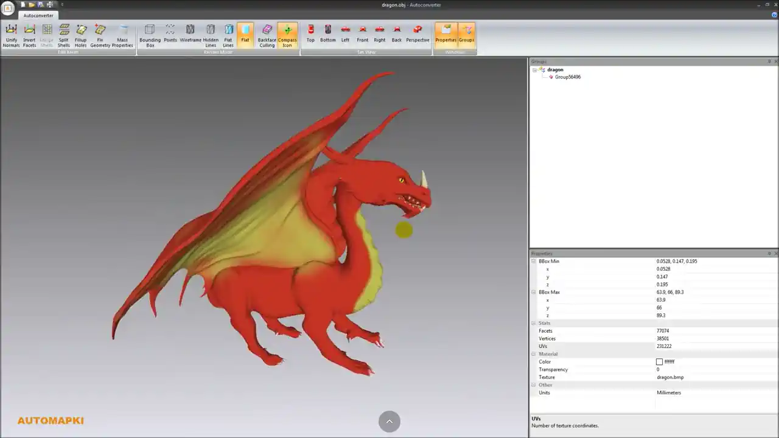Screen dimensions: 779x438
Task: Click the Units value Millimeters field
Action: pos(669,393)
